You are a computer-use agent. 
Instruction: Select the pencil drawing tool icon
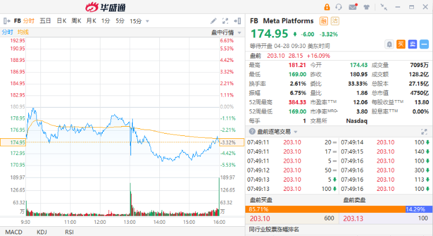click(214, 21)
